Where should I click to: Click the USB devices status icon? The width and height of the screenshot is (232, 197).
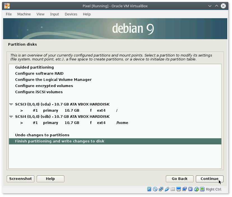pyautogui.click(x=167, y=189)
